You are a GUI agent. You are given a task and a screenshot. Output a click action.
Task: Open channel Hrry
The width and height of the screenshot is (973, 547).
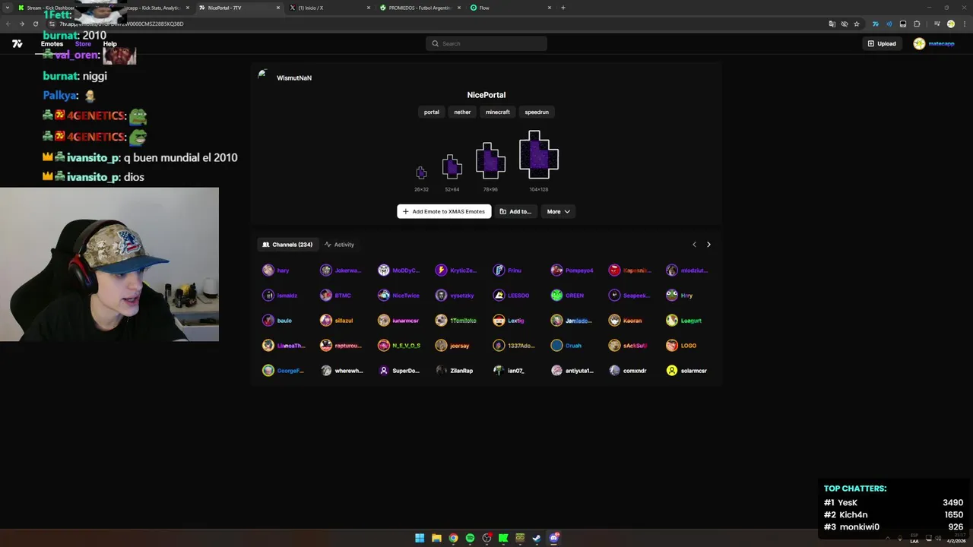click(680, 296)
